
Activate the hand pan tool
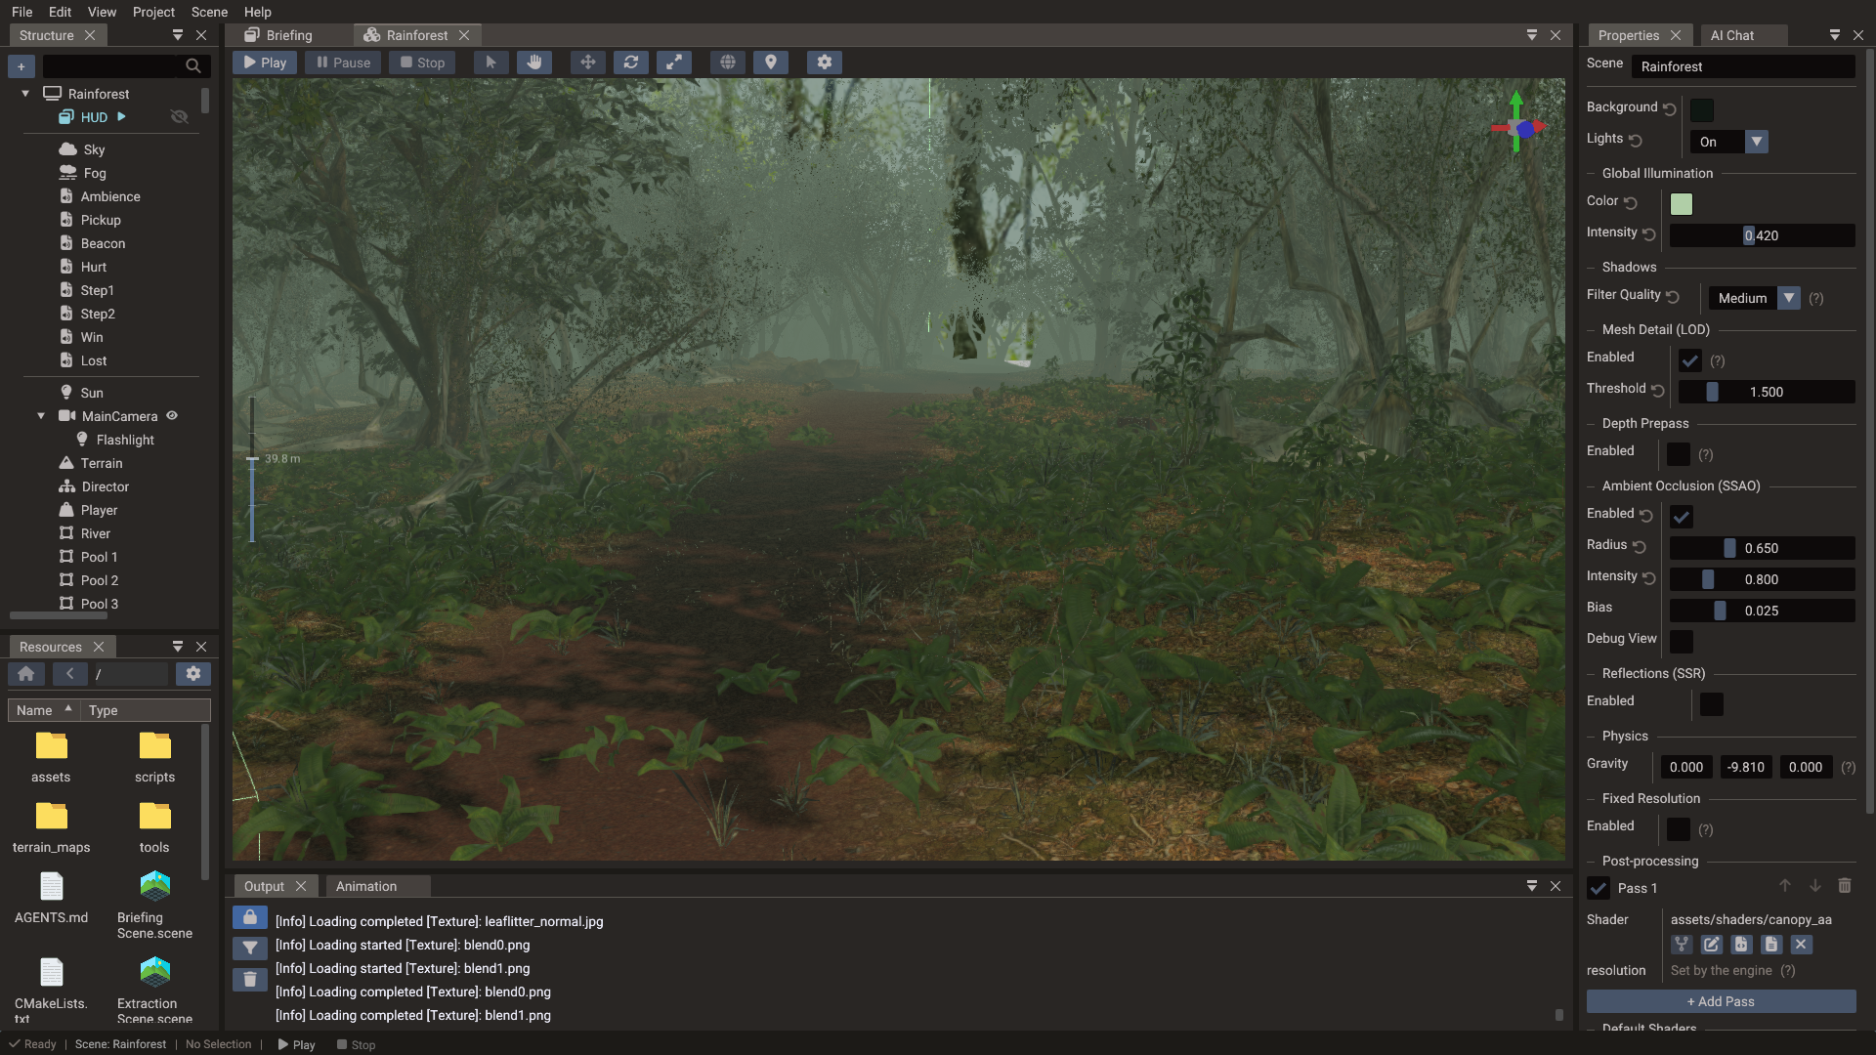point(534,63)
